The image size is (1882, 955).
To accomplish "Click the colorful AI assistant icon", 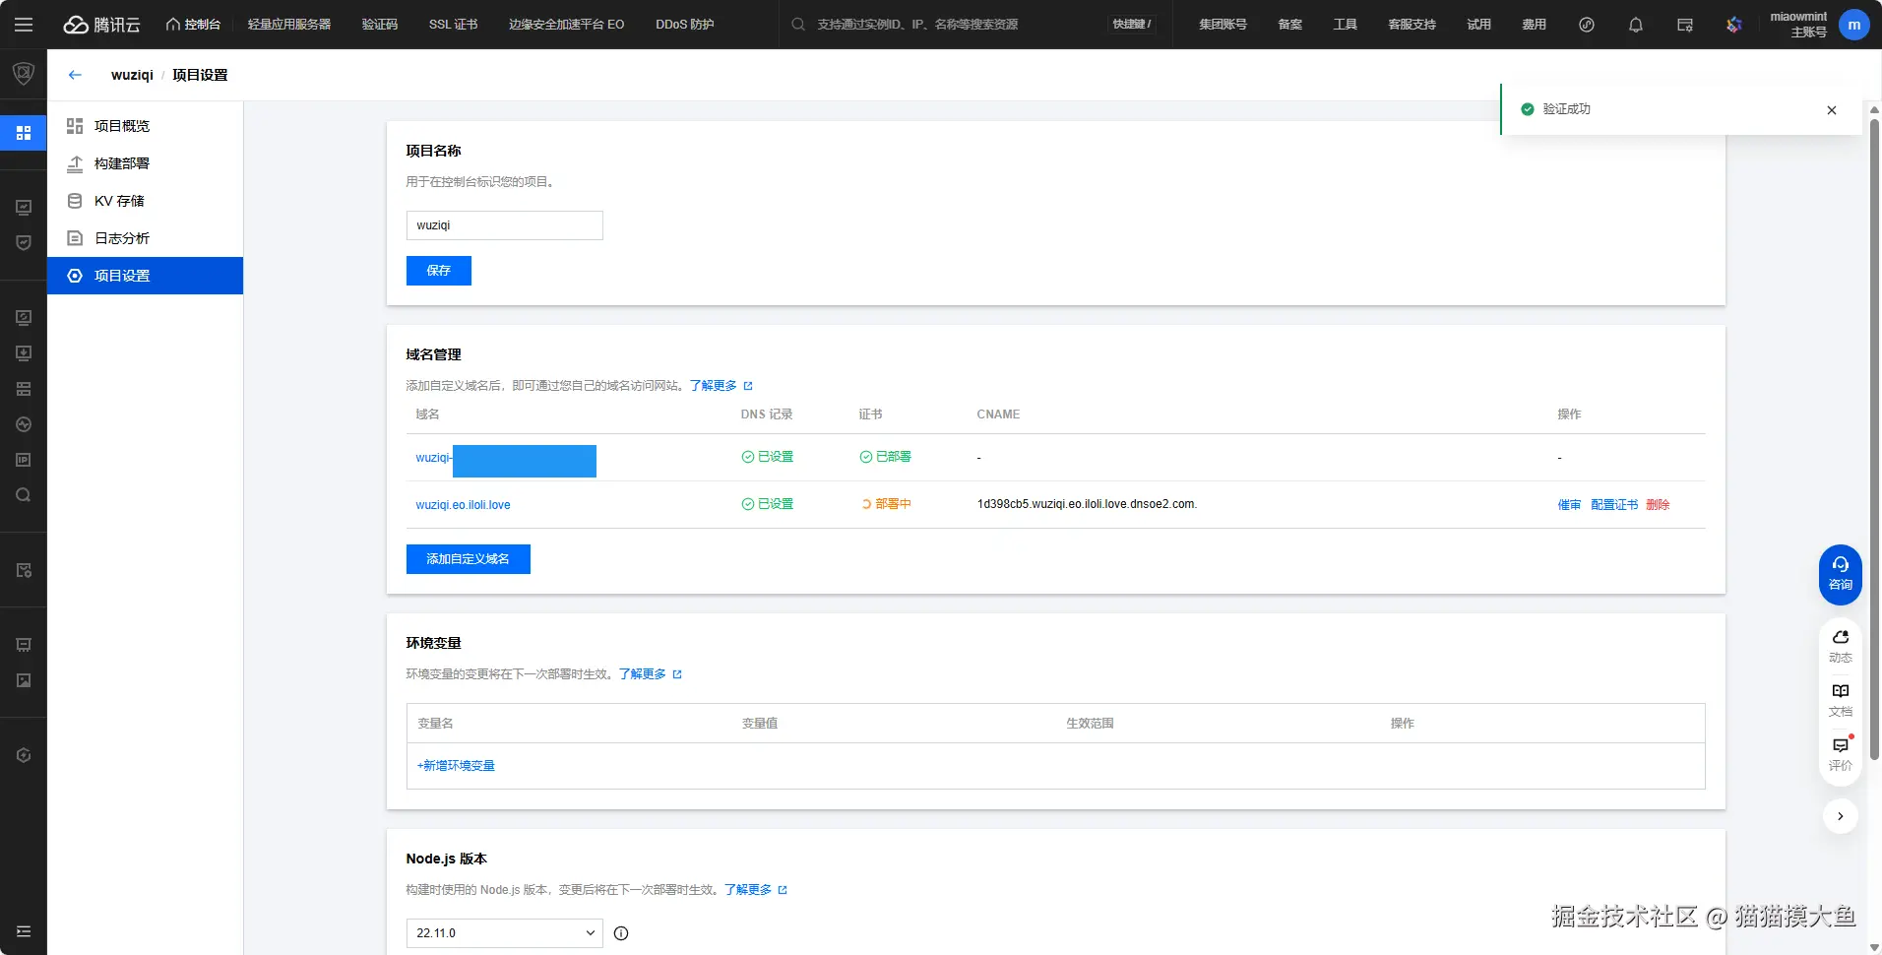I will click(1734, 25).
